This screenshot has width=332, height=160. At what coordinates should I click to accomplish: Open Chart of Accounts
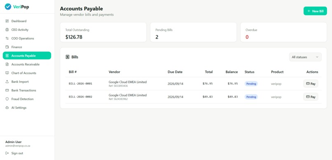[x=27, y=73]
